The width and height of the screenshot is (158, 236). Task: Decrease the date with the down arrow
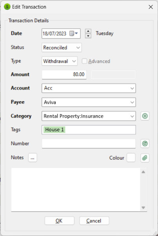click(x=88, y=36)
